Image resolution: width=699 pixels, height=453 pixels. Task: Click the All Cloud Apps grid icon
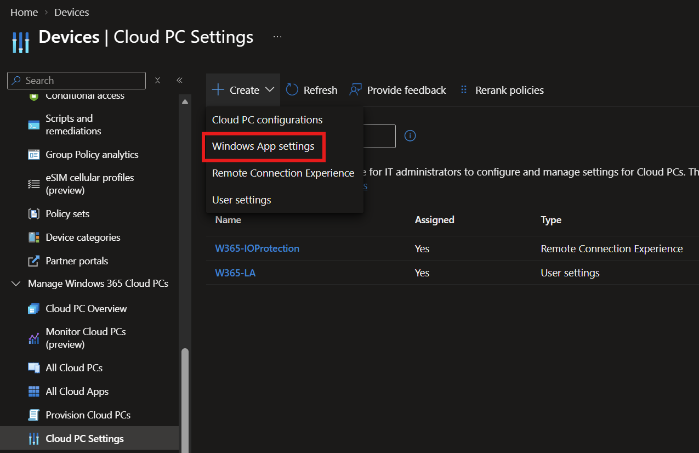[34, 392]
